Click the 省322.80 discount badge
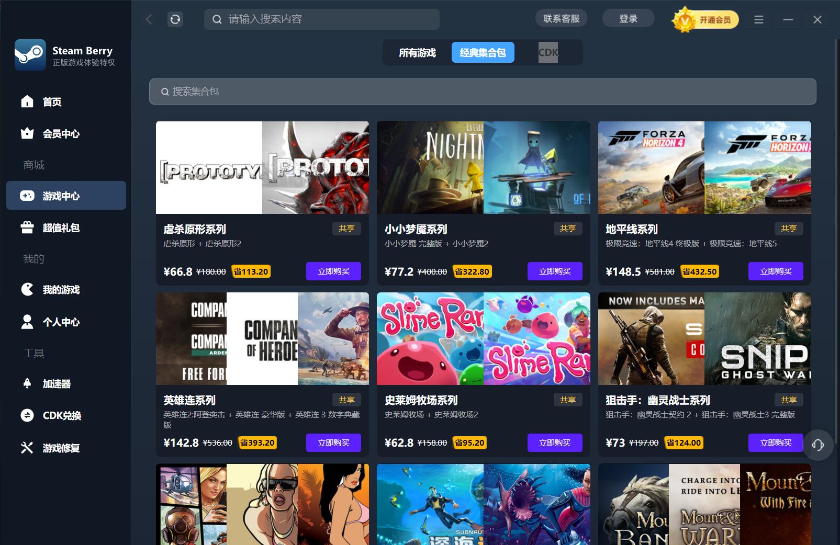Screen dimensions: 840x545 [472, 271]
